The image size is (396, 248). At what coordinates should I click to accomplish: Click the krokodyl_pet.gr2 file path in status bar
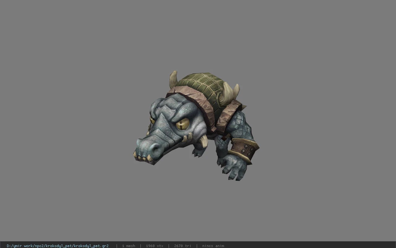pos(58,246)
